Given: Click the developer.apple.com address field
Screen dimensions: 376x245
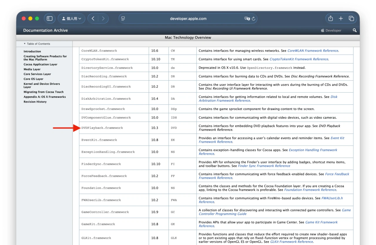Looking at the screenshot, I should point(188,18).
